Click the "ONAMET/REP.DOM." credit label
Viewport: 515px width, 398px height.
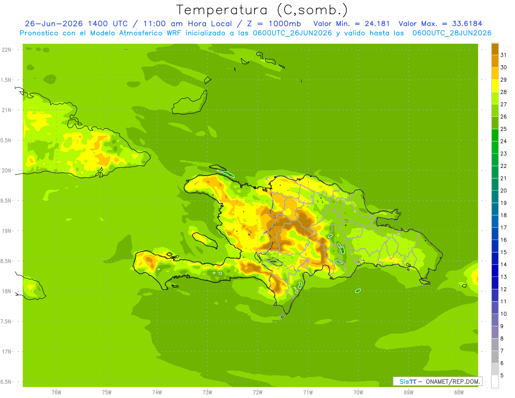pos(453,381)
